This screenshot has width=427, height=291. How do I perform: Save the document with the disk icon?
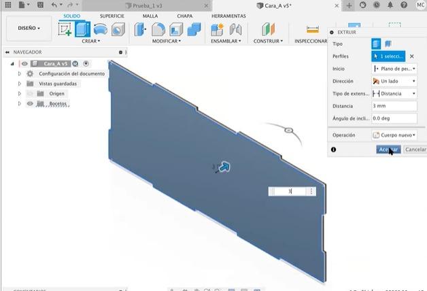click(x=40, y=5)
